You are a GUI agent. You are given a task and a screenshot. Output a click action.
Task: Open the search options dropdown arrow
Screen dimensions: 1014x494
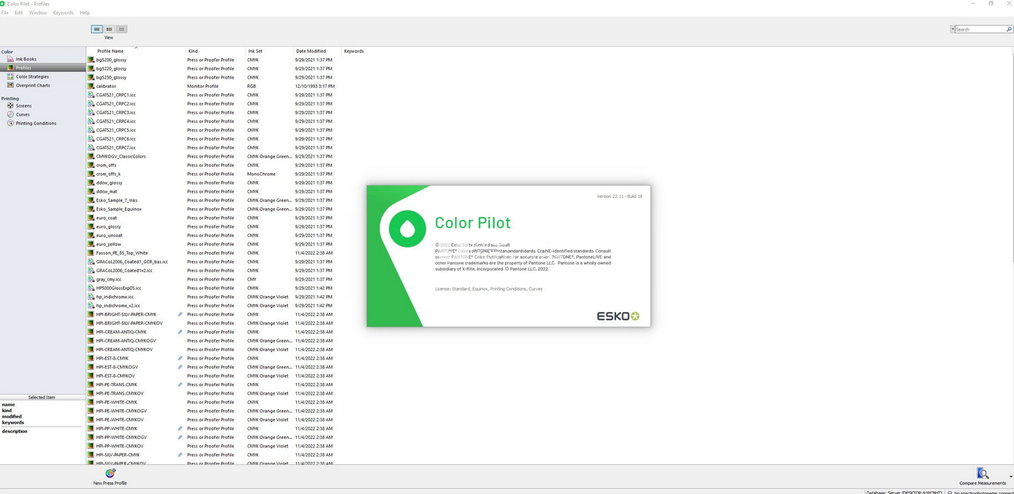pos(953,29)
